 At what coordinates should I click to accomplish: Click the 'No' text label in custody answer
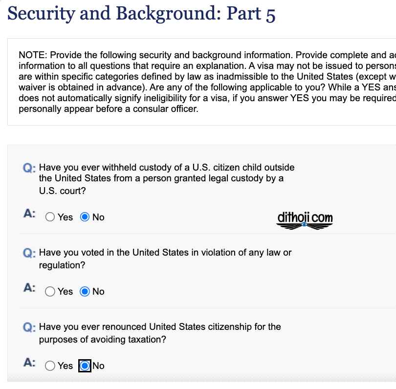(x=98, y=217)
